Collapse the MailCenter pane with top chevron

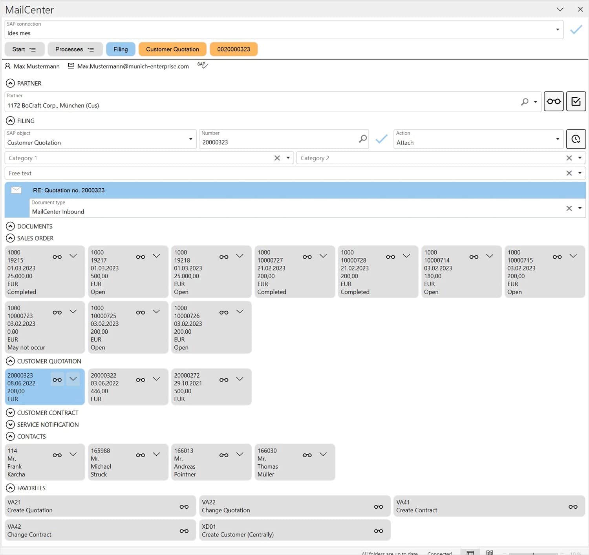pos(560,9)
